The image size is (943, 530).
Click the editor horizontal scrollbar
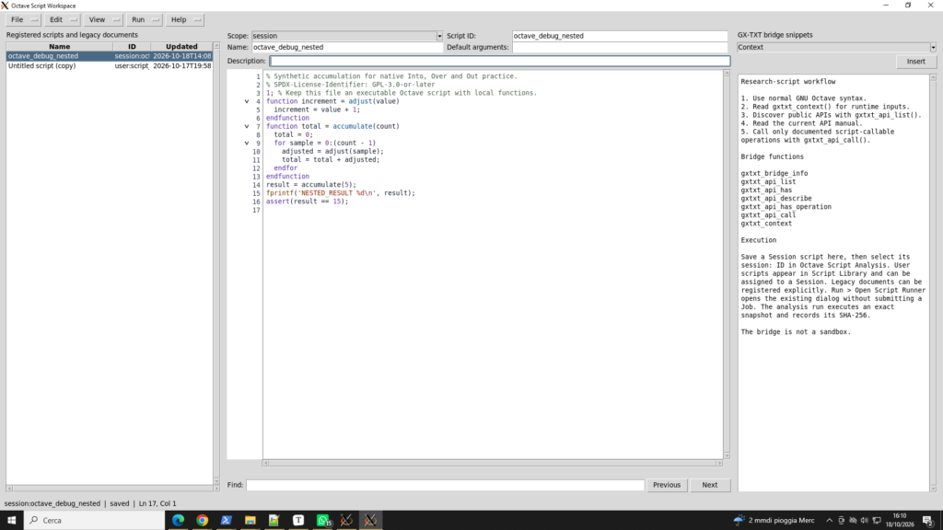coord(493,464)
